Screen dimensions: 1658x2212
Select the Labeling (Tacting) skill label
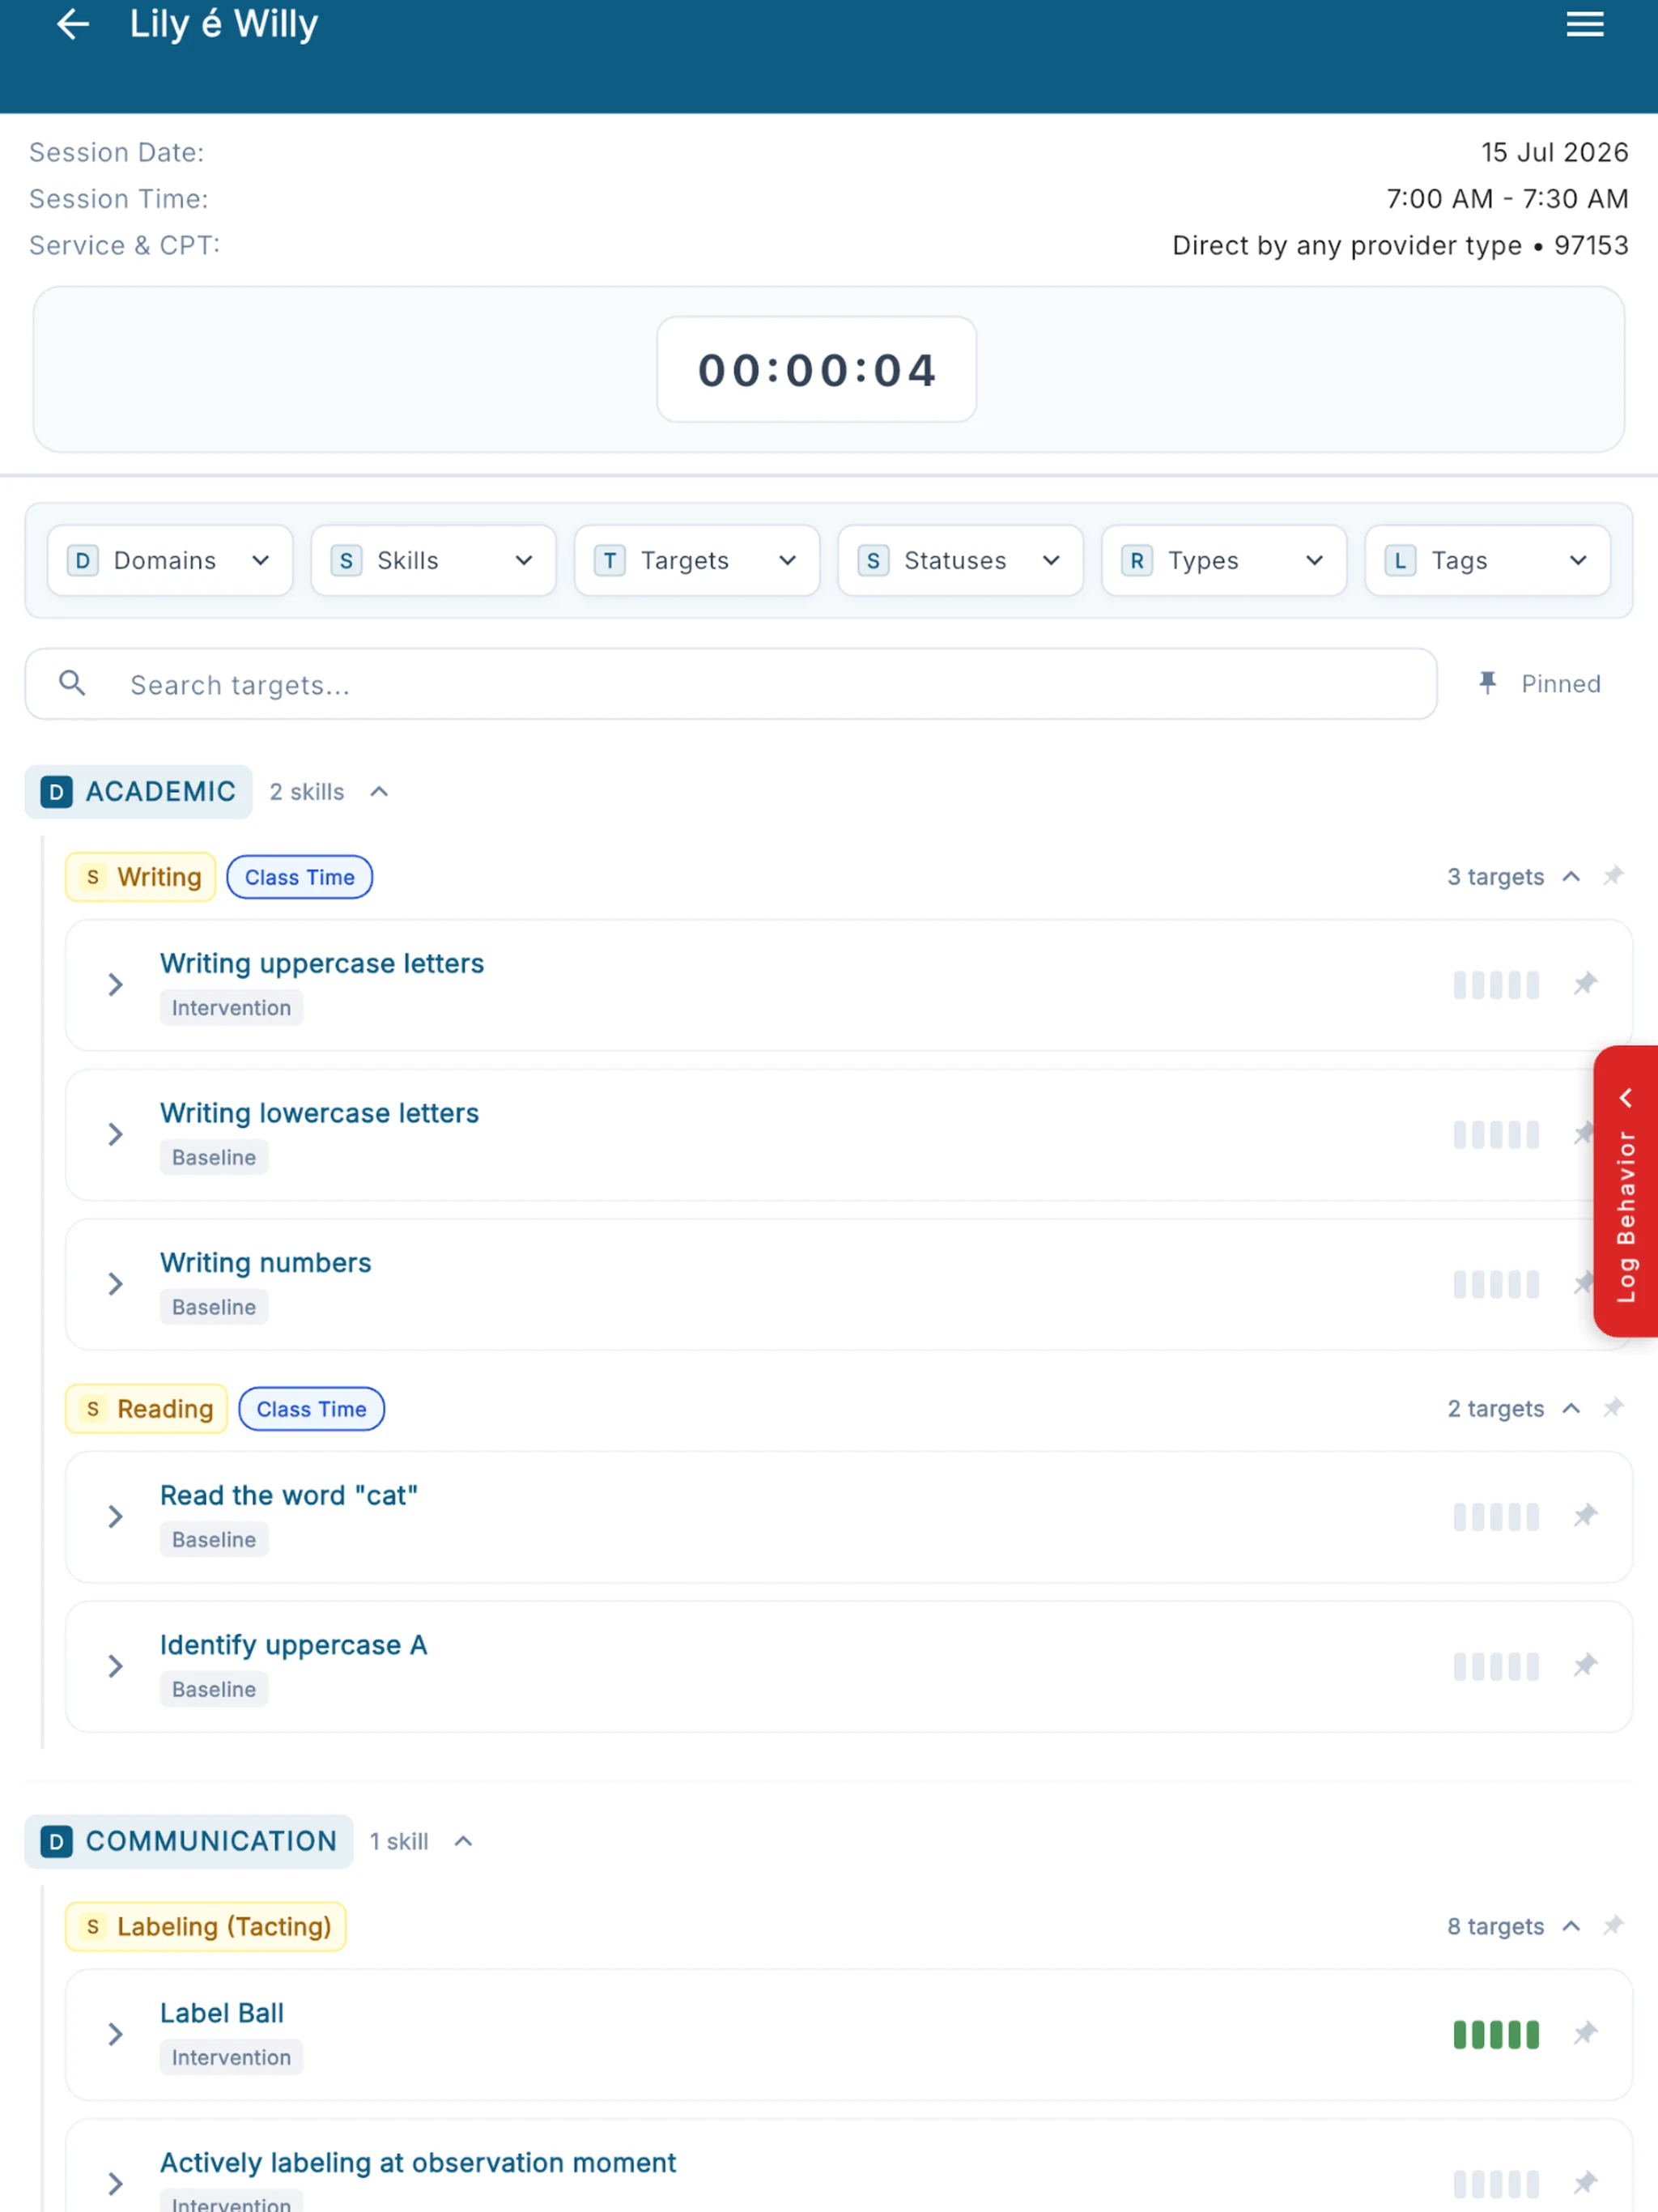[206, 1926]
